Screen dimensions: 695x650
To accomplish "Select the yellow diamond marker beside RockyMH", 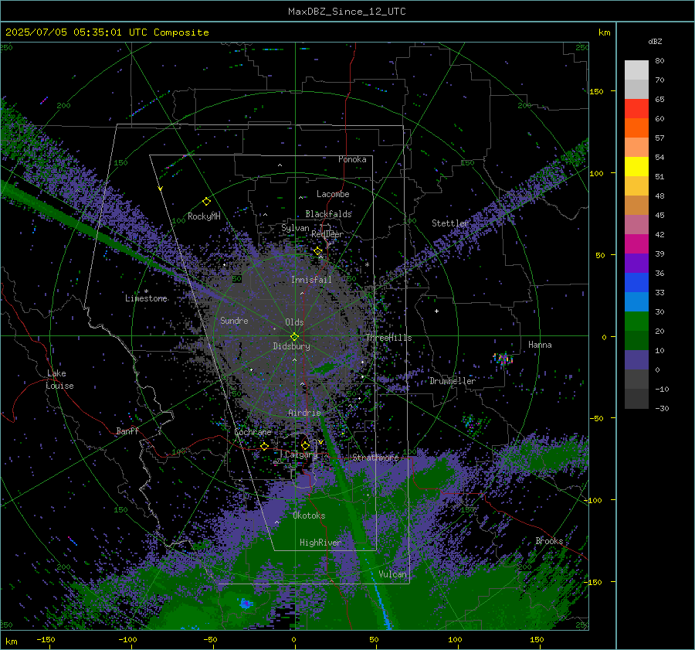I will [x=206, y=202].
